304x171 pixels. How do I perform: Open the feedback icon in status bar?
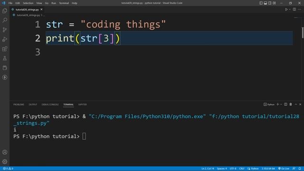[294, 169]
